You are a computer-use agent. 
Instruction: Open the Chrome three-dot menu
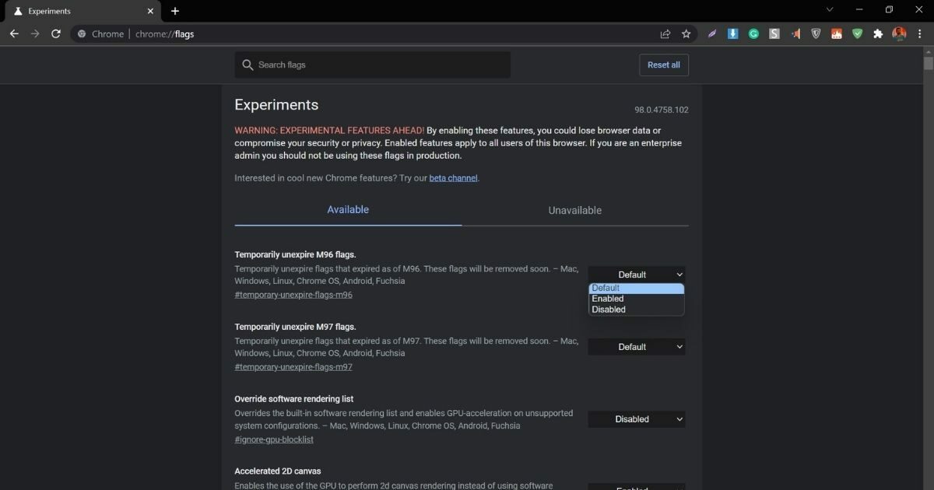919,33
